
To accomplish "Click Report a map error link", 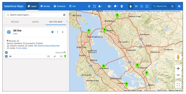I will [x=175, y=90].
